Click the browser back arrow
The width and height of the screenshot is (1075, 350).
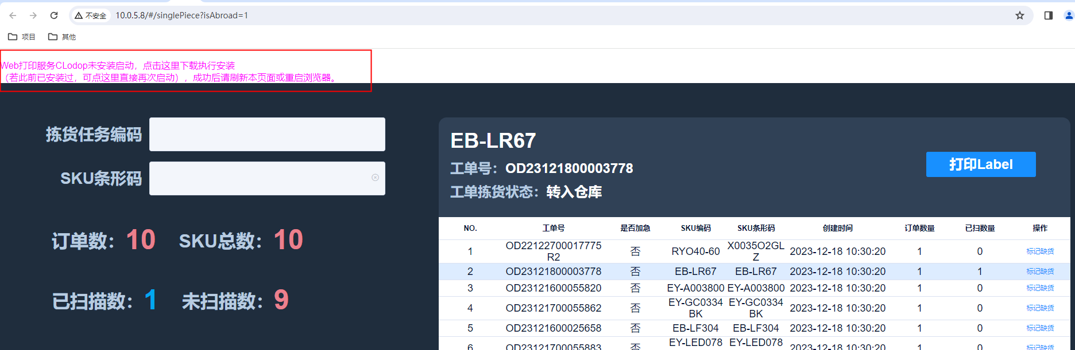pyautogui.click(x=13, y=15)
